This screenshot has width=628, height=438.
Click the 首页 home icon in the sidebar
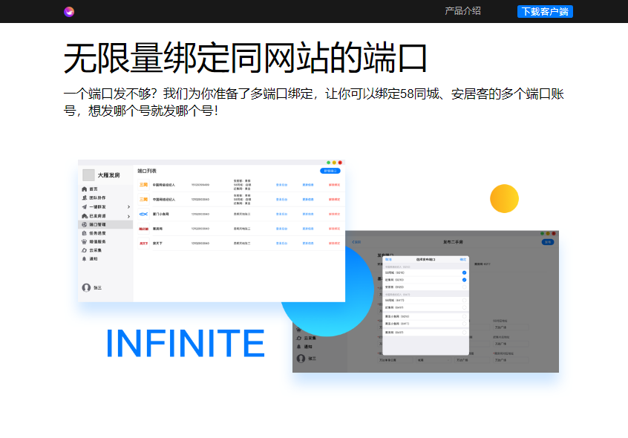[x=84, y=189]
